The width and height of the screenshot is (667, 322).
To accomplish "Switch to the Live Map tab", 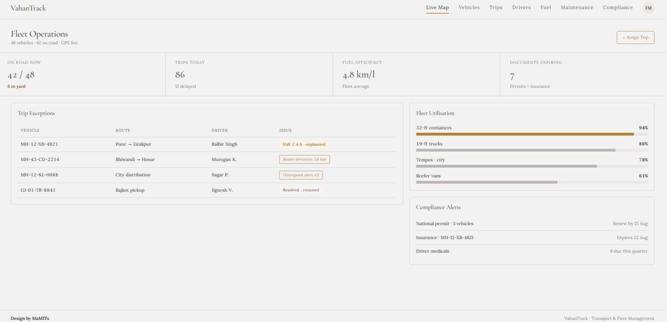I will point(437,7).
